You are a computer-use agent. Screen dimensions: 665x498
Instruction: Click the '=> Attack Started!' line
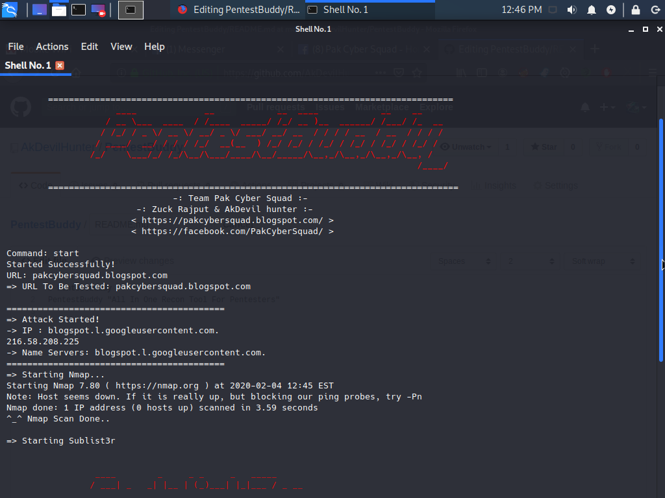tap(53, 319)
